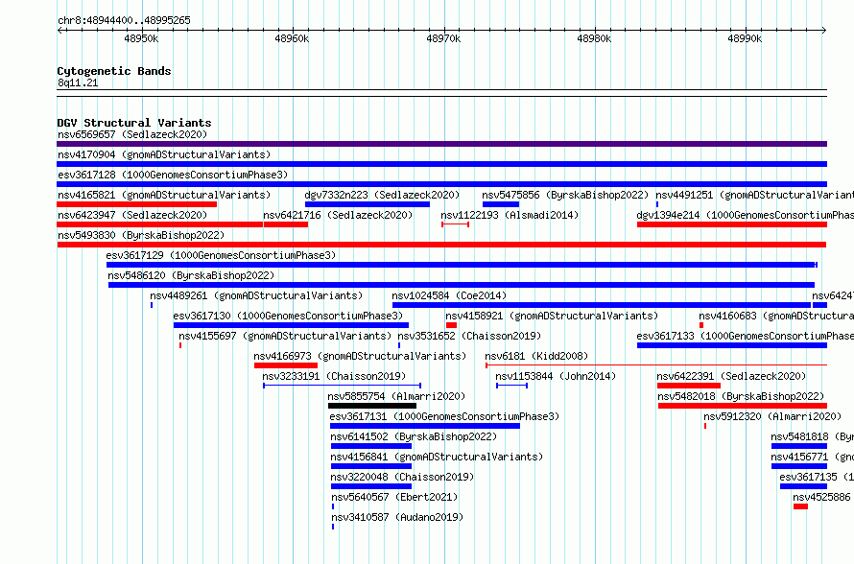Open the nsv5912320 (Almarri2020) label

tap(772, 416)
